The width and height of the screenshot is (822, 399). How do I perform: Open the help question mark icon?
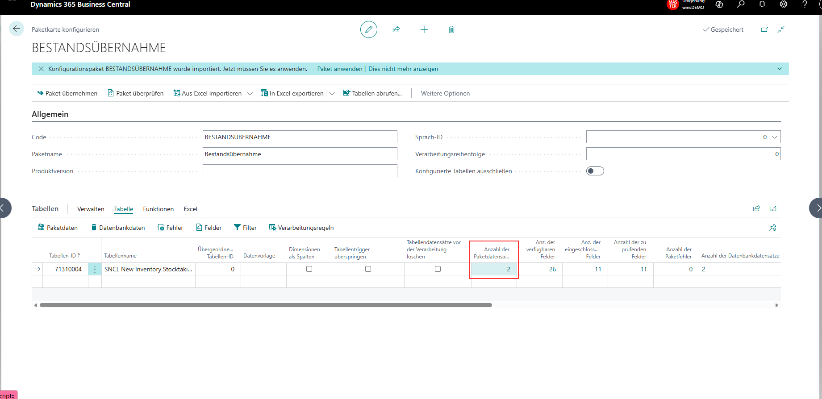(x=805, y=4)
